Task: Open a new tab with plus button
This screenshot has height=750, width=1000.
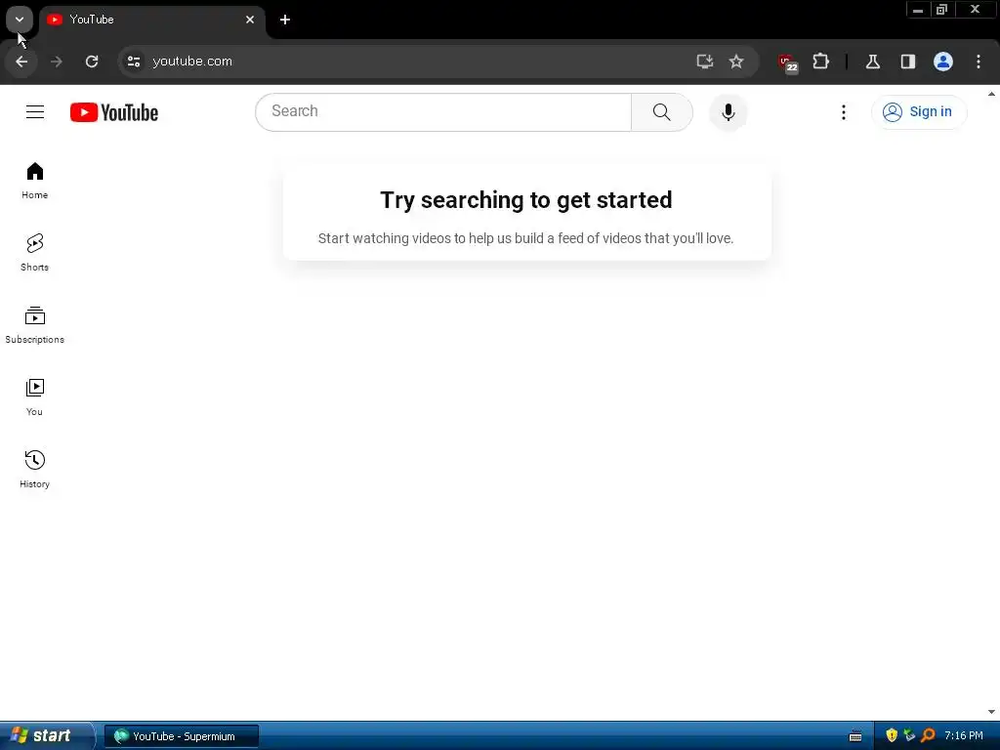Action: 285,20
